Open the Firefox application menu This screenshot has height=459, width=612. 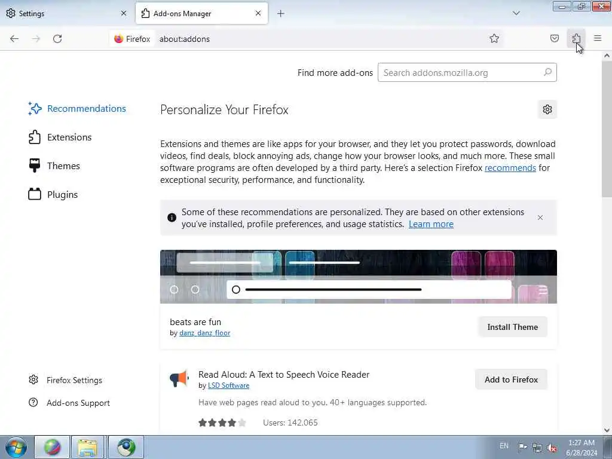click(598, 38)
